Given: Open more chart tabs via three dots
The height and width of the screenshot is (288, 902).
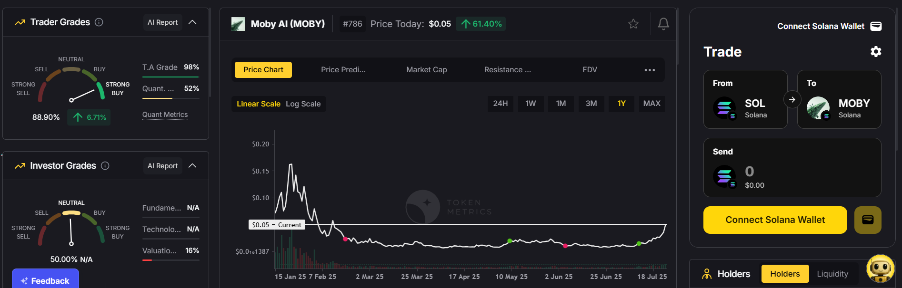Looking at the screenshot, I should pyautogui.click(x=650, y=70).
